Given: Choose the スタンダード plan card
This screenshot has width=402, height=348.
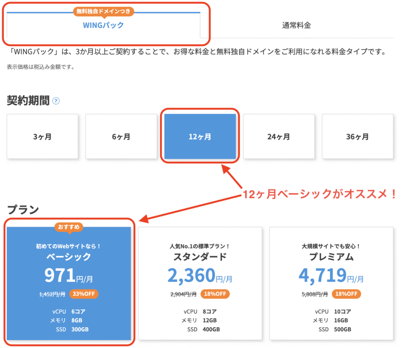Looking at the screenshot, I should click(x=200, y=283).
